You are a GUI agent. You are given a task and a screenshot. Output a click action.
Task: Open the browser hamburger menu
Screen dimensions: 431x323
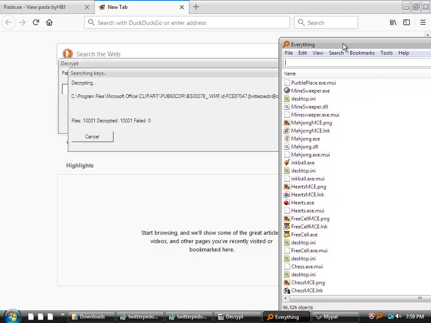click(423, 23)
